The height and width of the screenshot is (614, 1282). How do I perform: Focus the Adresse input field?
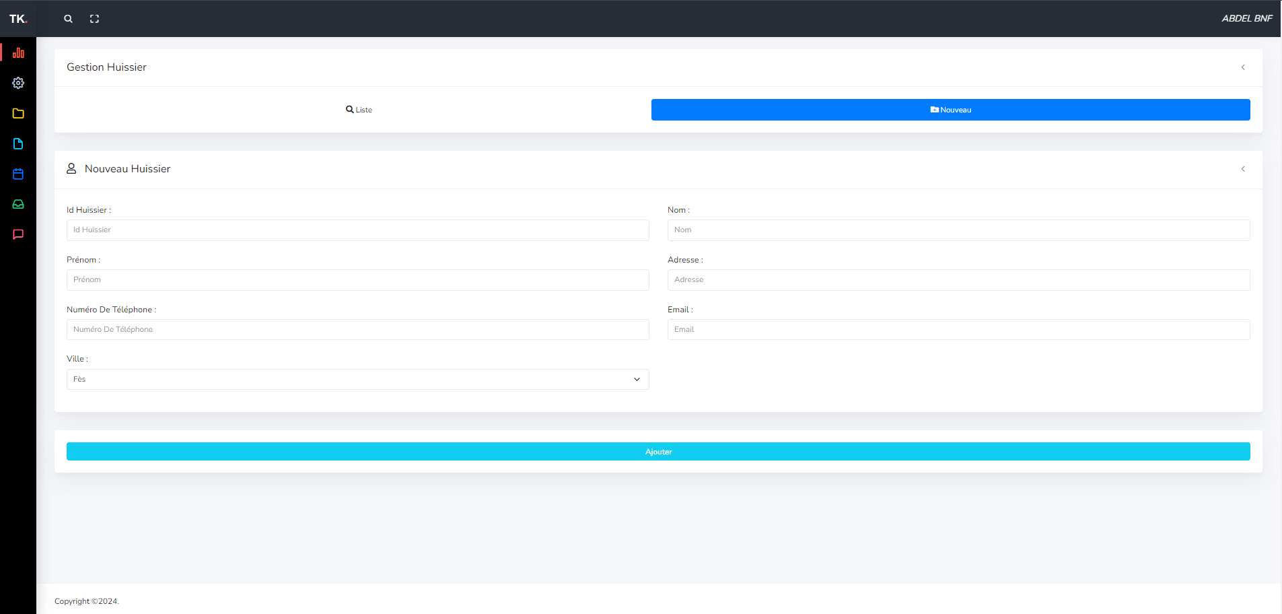(958, 280)
